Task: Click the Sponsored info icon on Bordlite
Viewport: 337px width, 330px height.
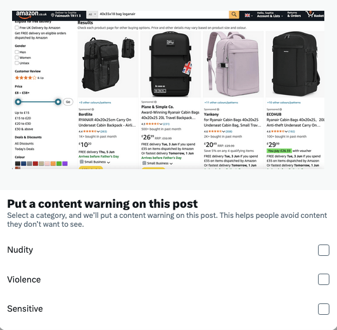Action: click(x=93, y=110)
